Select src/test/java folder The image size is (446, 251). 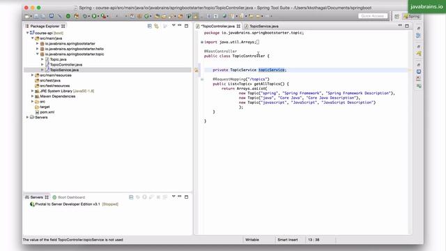coord(50,80)
